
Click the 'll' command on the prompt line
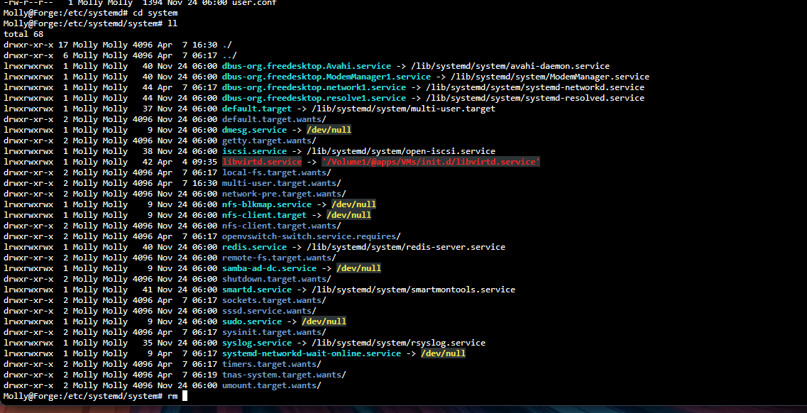pyautogui.click(x=172, y=23)
